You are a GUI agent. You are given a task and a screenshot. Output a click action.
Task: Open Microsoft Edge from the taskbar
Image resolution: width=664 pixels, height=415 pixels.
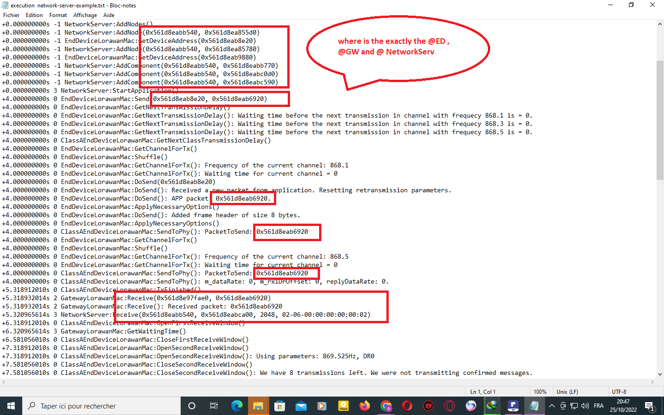coord(236,406)
